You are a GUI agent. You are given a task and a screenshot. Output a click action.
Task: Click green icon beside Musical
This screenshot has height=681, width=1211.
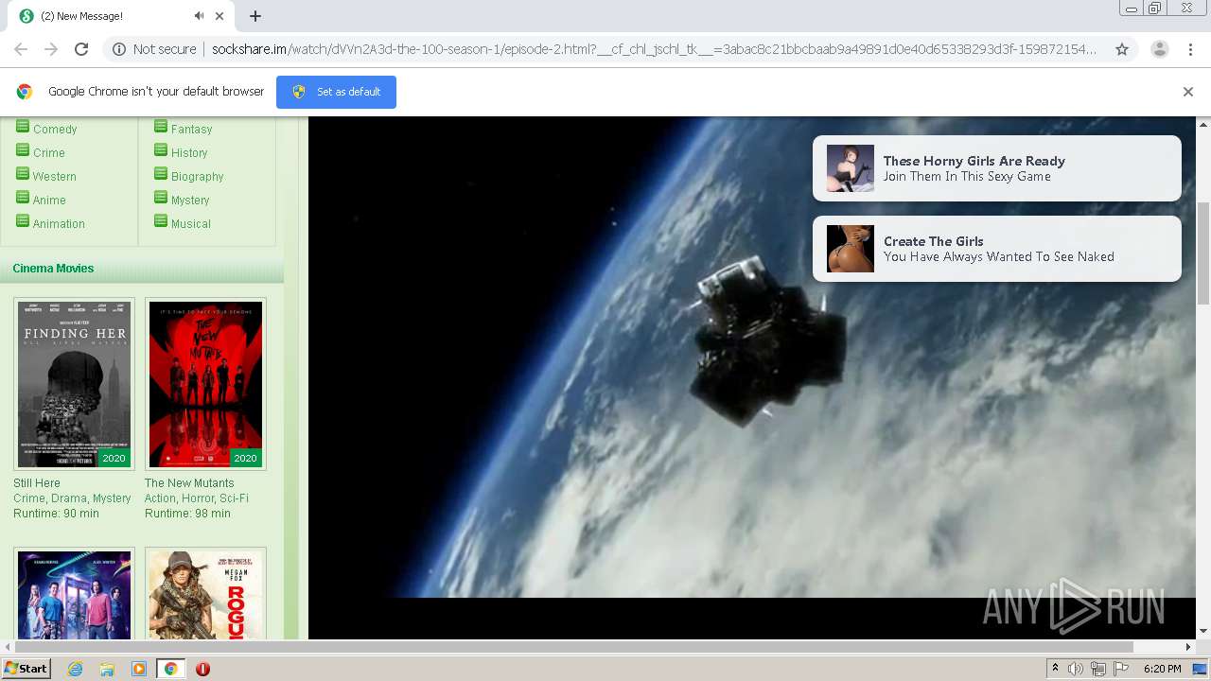pyautogui.click(x=161, y=221)
